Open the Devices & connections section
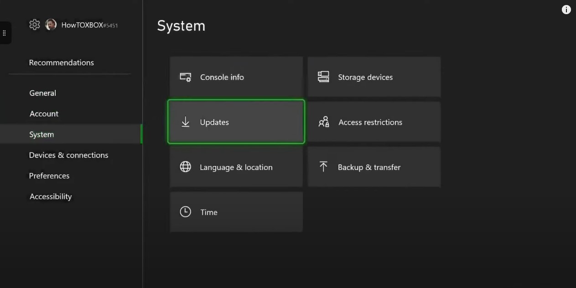Screen dimensions: 576x288 [x=69, y=155]
